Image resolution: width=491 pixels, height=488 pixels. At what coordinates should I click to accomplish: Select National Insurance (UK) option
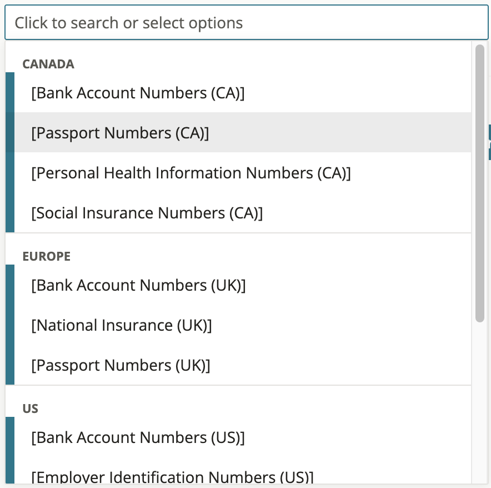click(122, 326)
